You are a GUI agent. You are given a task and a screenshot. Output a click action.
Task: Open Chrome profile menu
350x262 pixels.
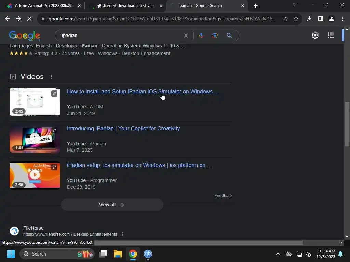tap(332, 19)
